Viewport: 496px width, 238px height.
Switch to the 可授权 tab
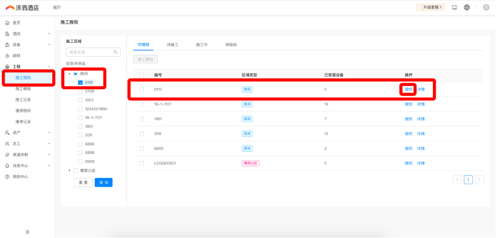pos(144,45)
